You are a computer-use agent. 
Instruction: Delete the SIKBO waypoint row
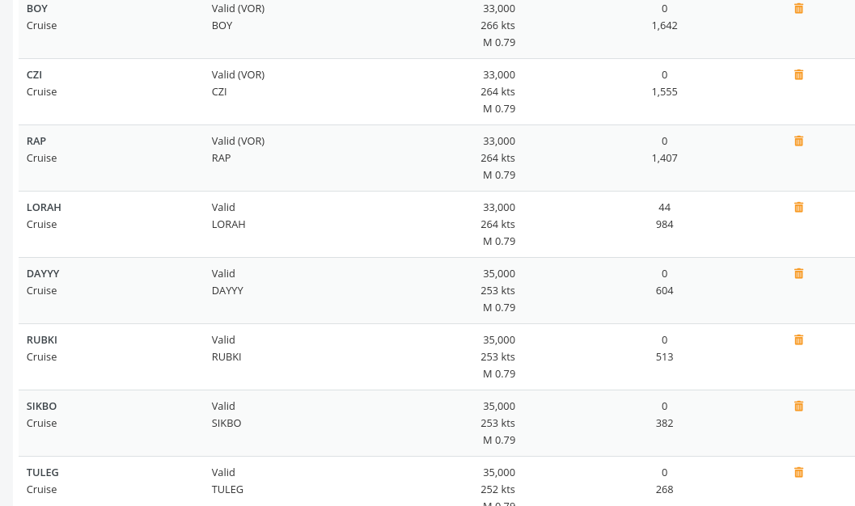coord(798,406)
